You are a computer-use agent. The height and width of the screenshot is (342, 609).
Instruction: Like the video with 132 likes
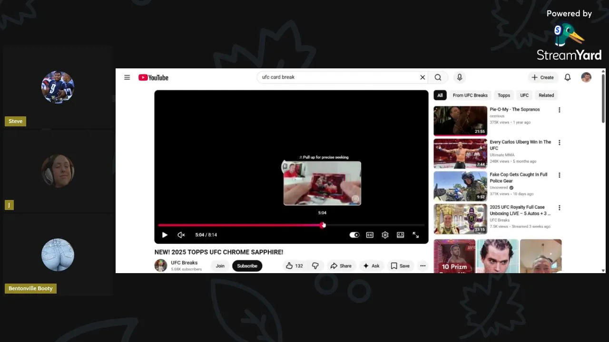[x=294, y=266]
